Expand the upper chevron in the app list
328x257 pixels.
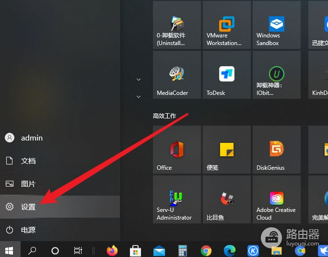point(139,80)
